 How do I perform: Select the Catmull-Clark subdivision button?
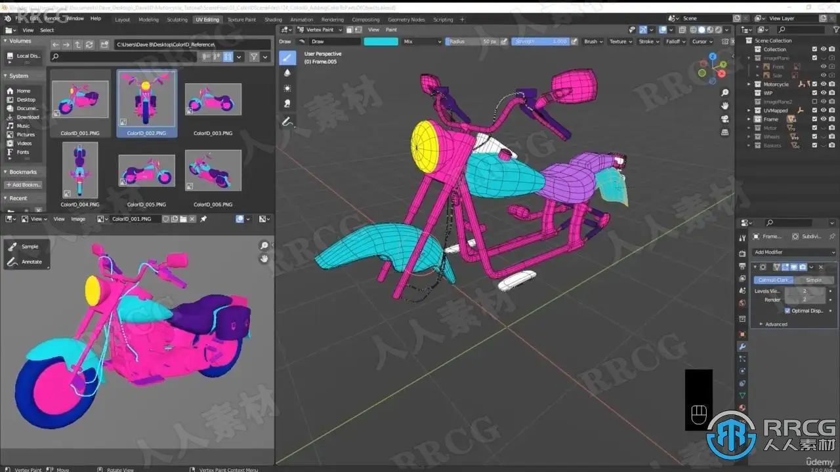(774, 280)
